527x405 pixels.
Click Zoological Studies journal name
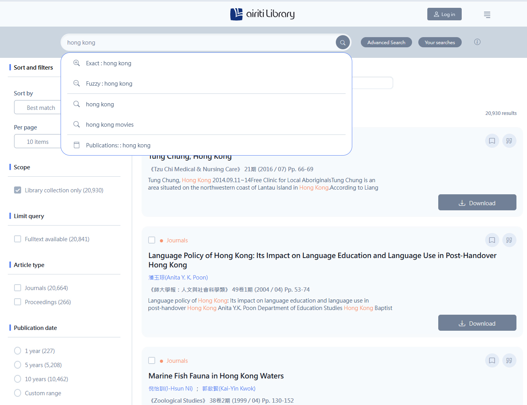coord(178,401)
